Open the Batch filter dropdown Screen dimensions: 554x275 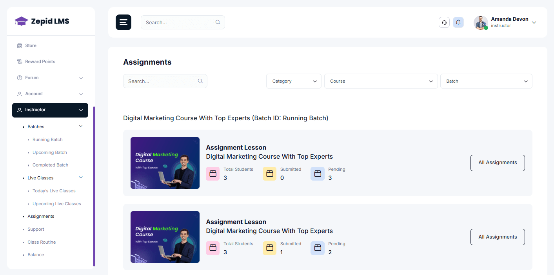[x=486, y=81]
